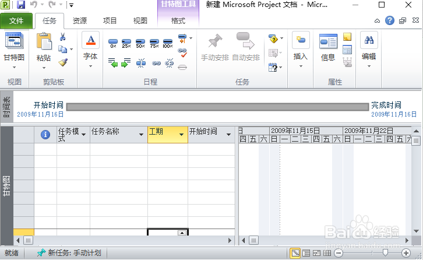Click the Indent task green right arrow
The image size is (423, 260).
[x=126, y=63]
